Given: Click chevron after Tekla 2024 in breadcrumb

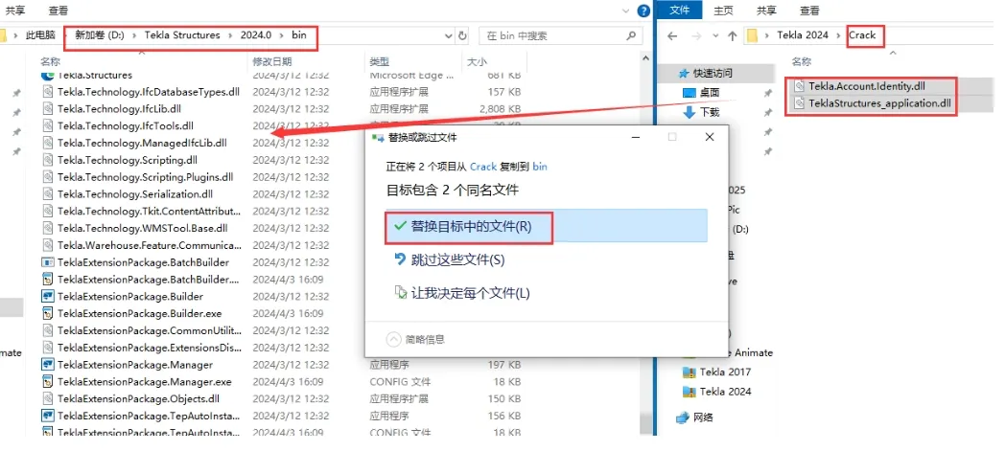Looking at the screenshot, I should point(838,35).
